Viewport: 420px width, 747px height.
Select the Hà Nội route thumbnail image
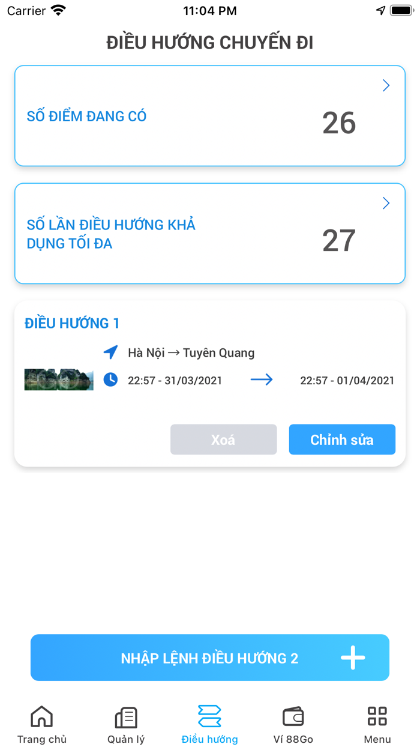click(58, 380)
